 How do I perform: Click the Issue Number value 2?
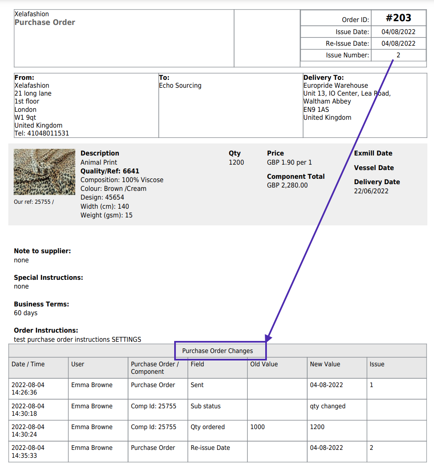398,55
